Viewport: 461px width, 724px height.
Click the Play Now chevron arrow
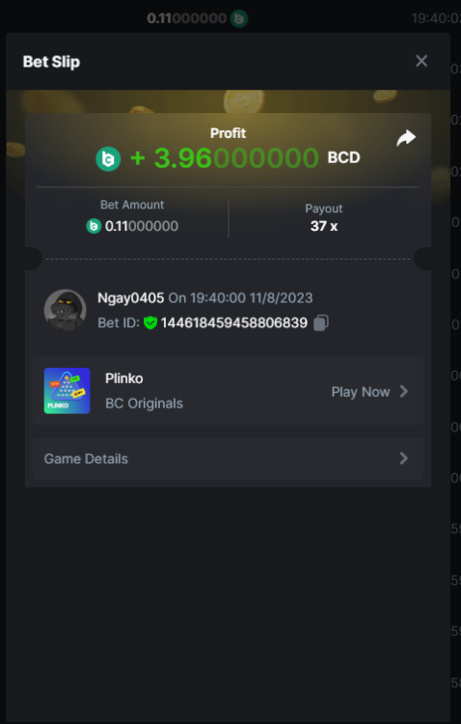pos(404,392)
